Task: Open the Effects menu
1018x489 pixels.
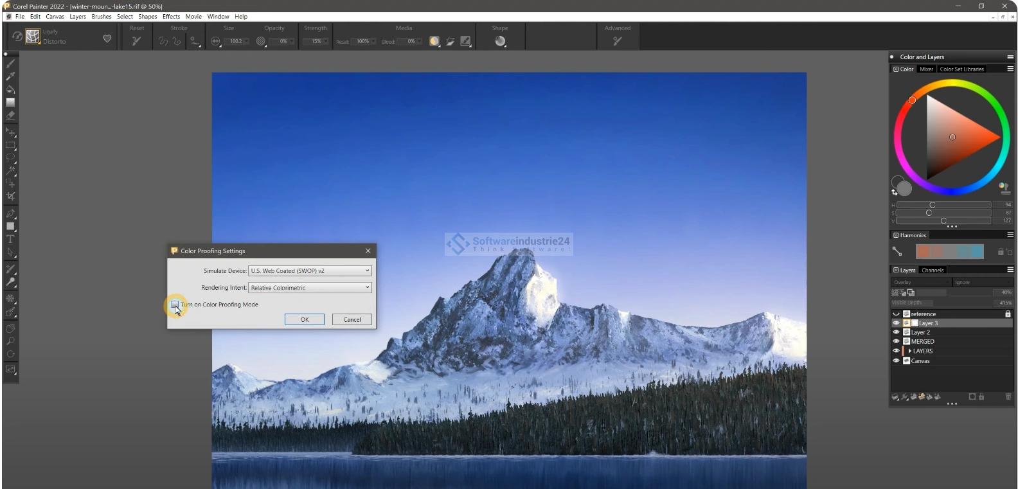Action: (x=171, y=17)
